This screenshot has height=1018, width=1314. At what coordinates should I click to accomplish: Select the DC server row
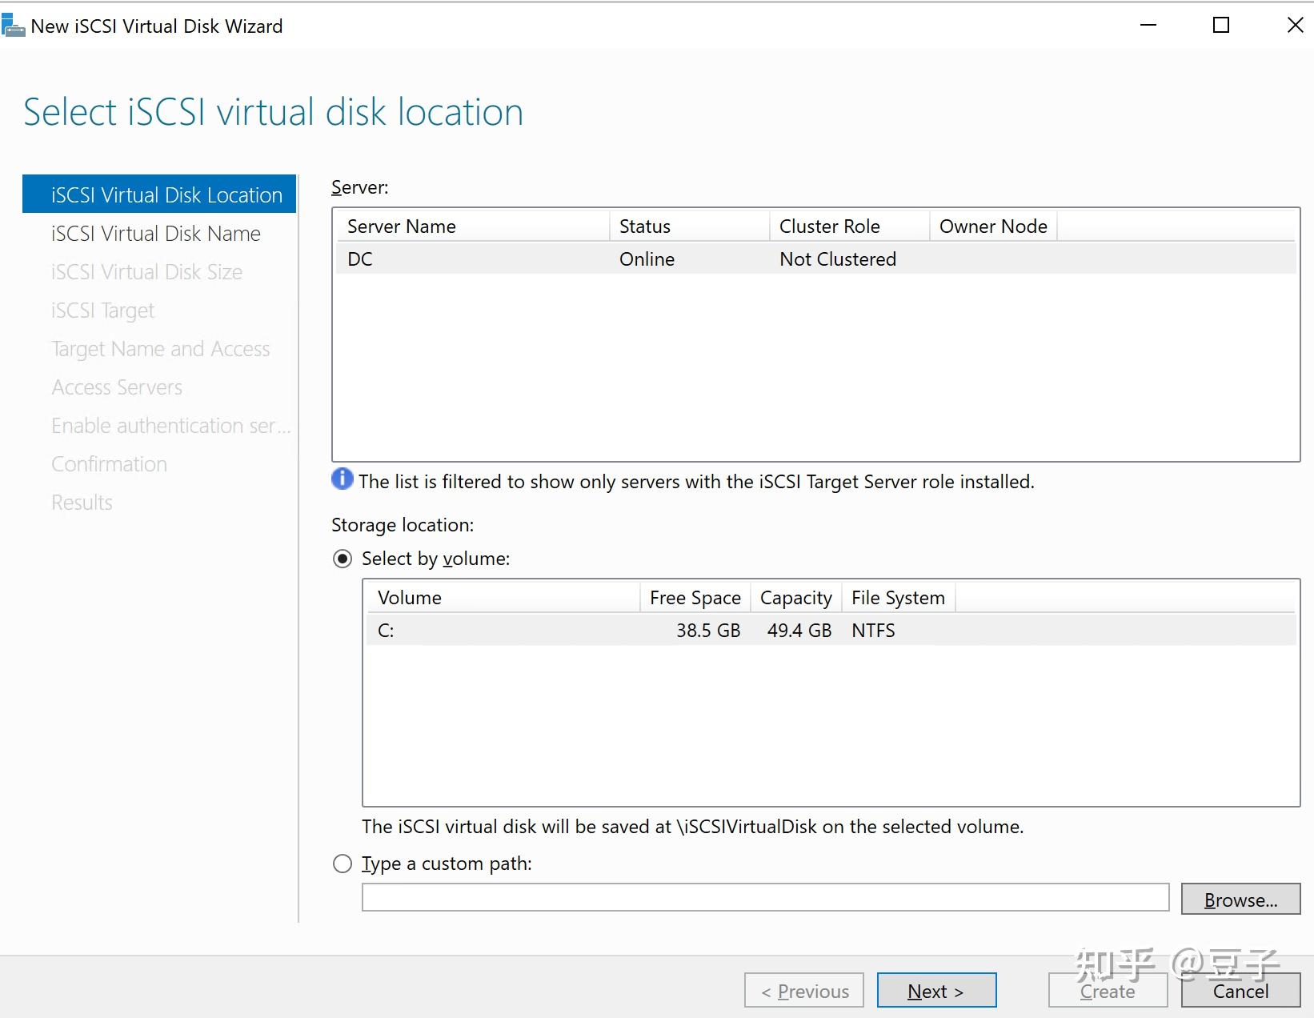tap(815, 259)
